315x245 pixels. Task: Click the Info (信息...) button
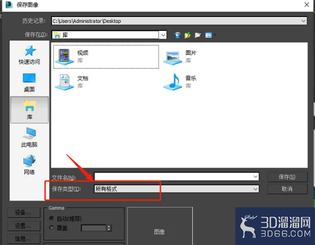24,239
